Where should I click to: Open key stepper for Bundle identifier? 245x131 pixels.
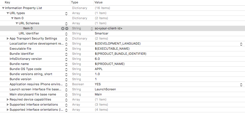(x=66, y=54)
